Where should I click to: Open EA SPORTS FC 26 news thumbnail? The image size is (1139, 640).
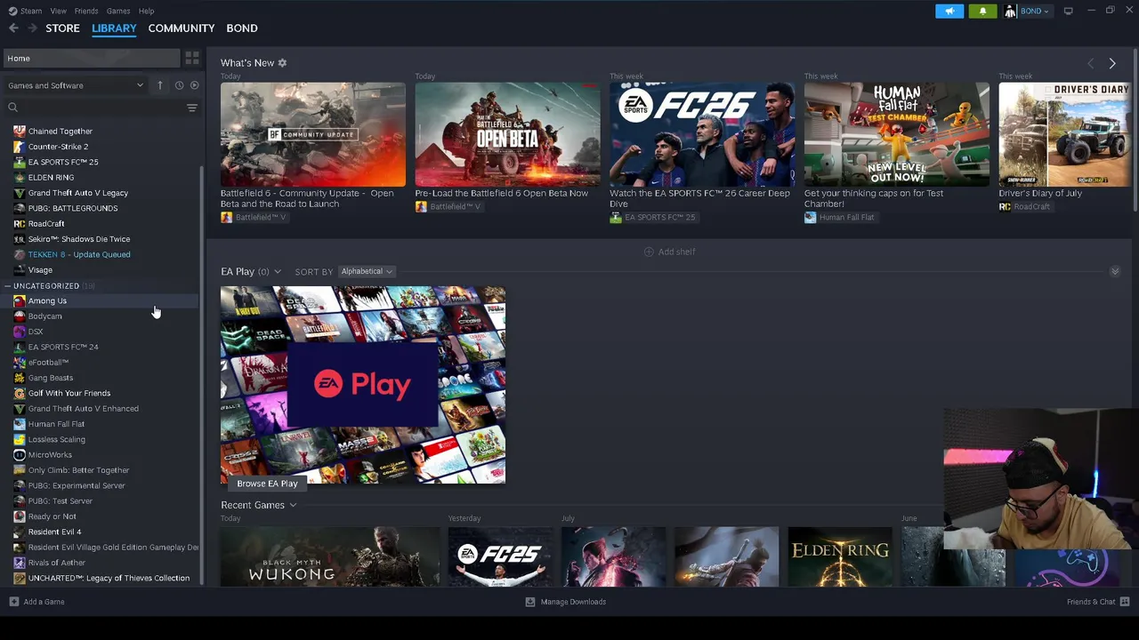[702, 135]
